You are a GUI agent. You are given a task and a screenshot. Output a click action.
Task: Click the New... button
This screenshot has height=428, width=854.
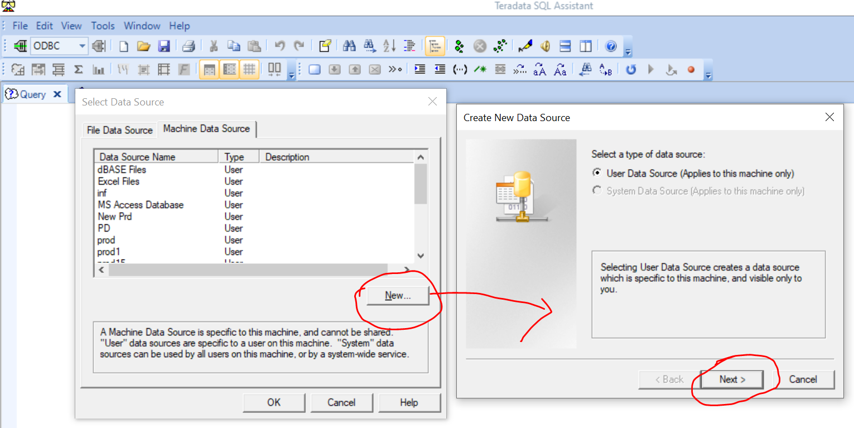click(x=398, y=296)
